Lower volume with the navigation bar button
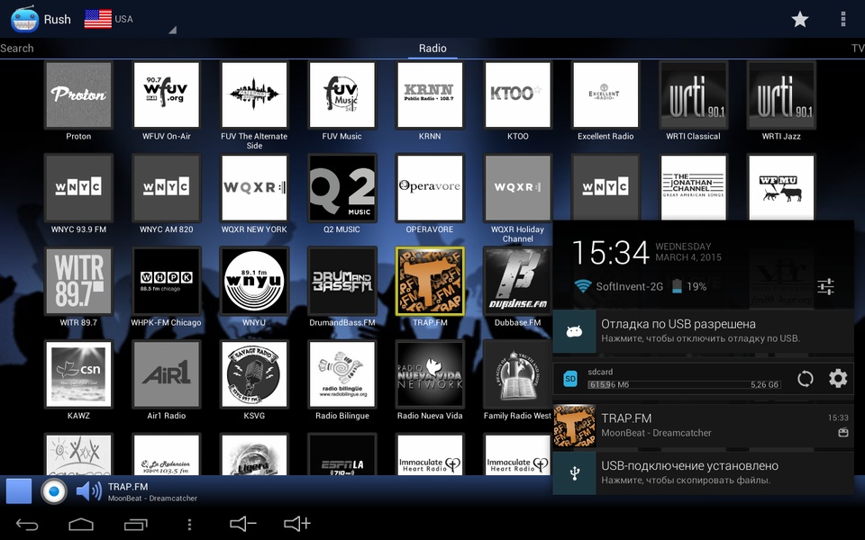 pyautogui.click(x=243, y=524)
